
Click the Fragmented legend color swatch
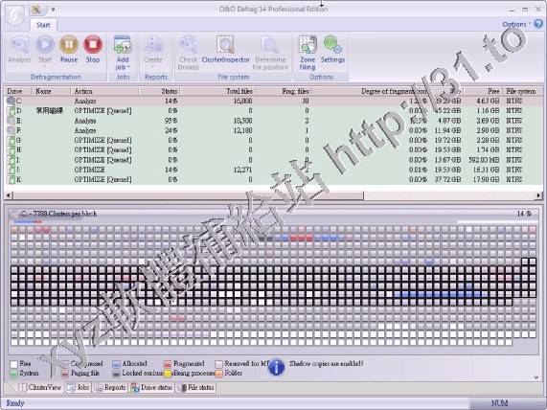[168, 364]
